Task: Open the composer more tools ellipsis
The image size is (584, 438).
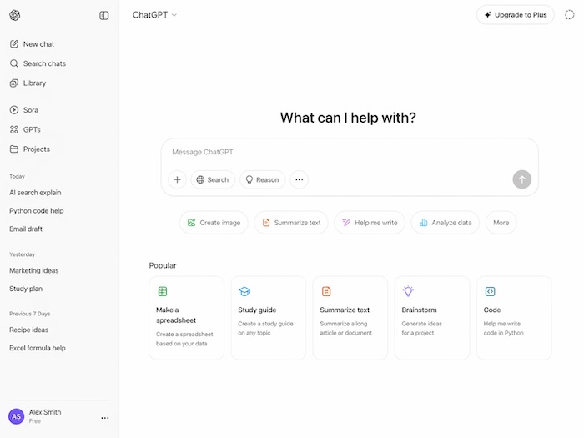Action: [299, 179]
